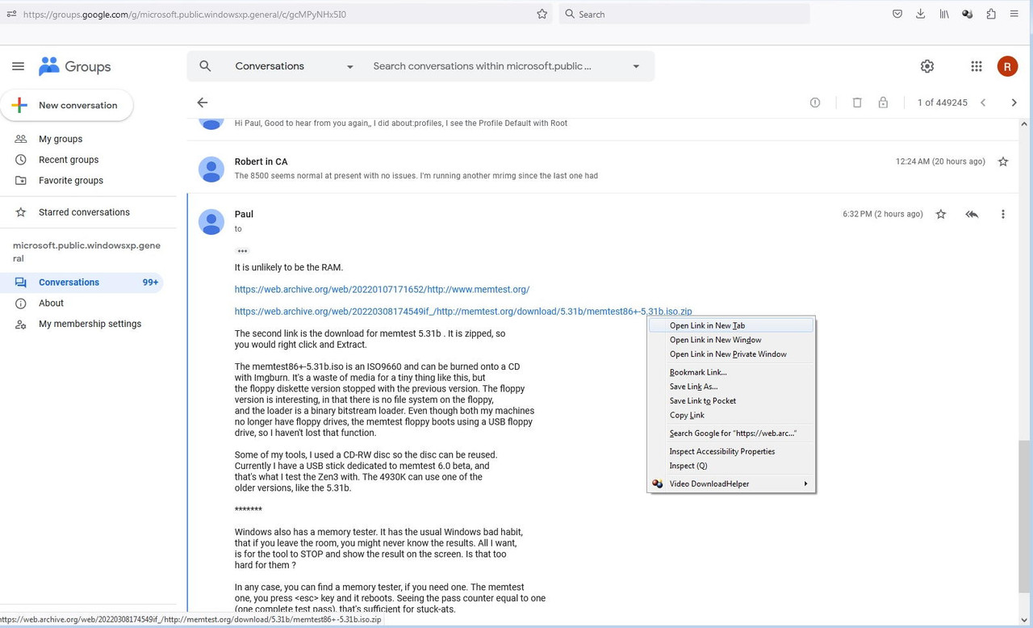Open the Conversations sidebar item
The image size is (1033, 628).
81,282
